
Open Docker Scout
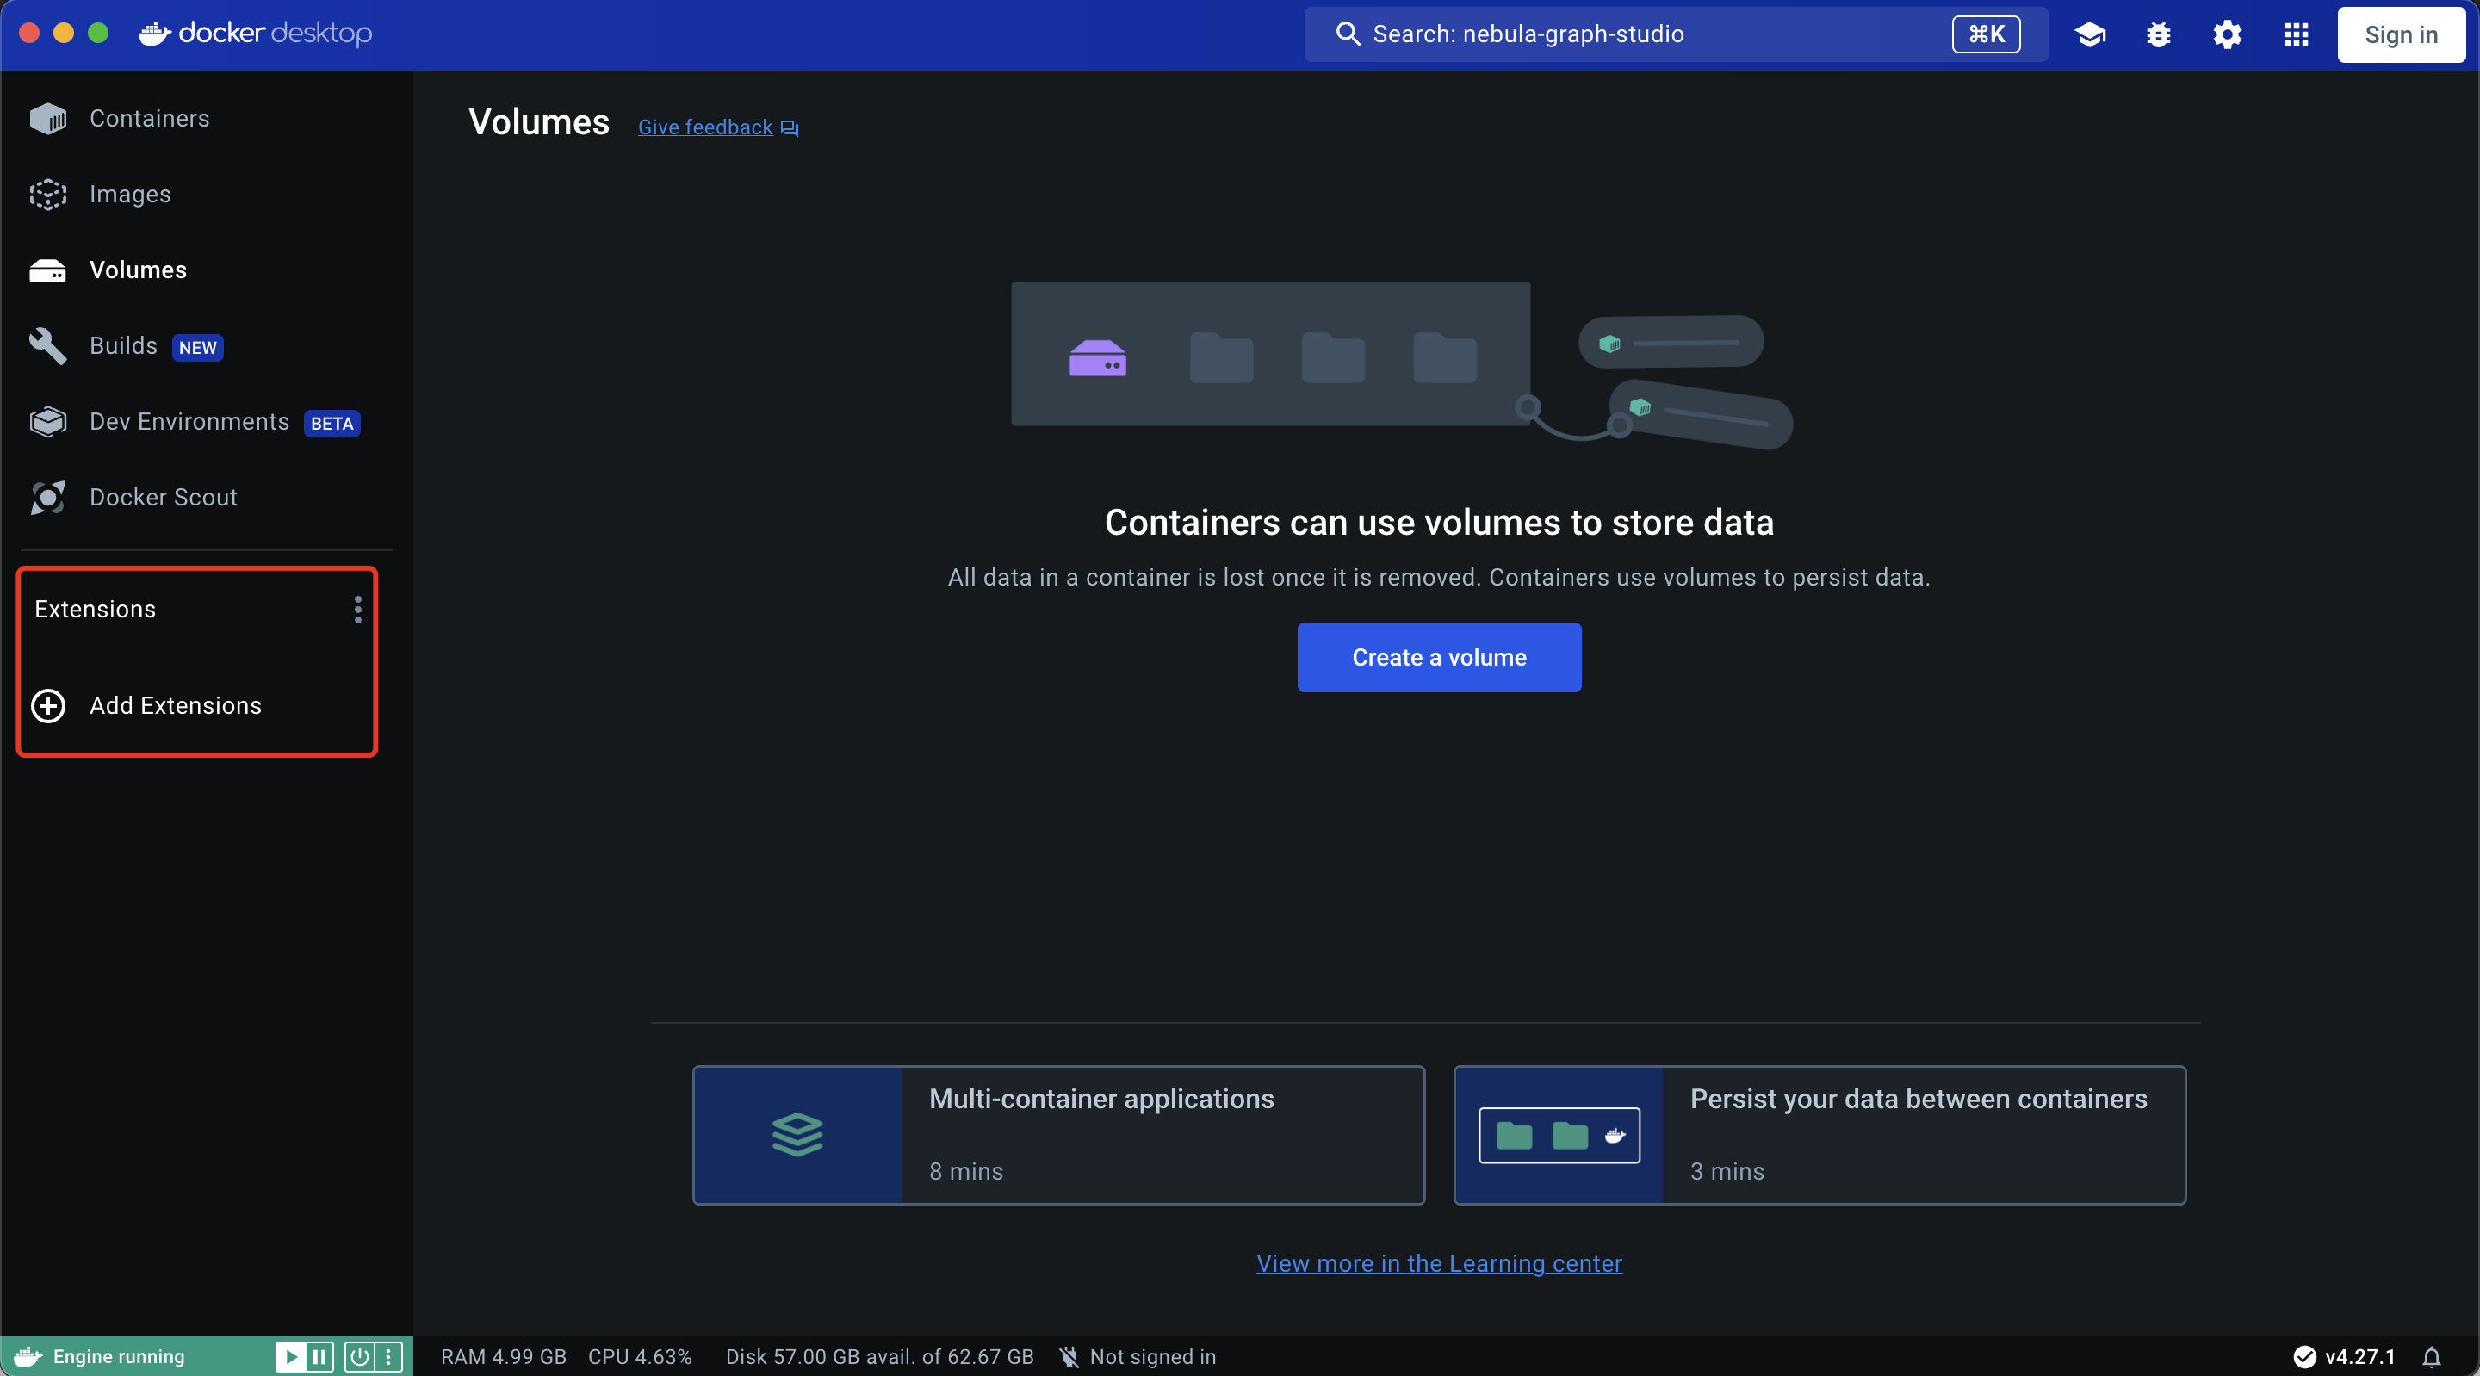[x=164, y=497]
